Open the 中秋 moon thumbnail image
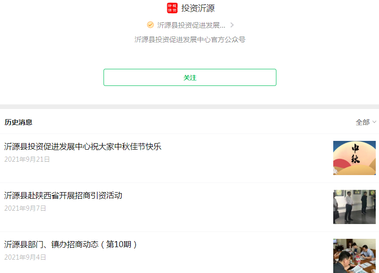379x273 pixels. (354, 158)
